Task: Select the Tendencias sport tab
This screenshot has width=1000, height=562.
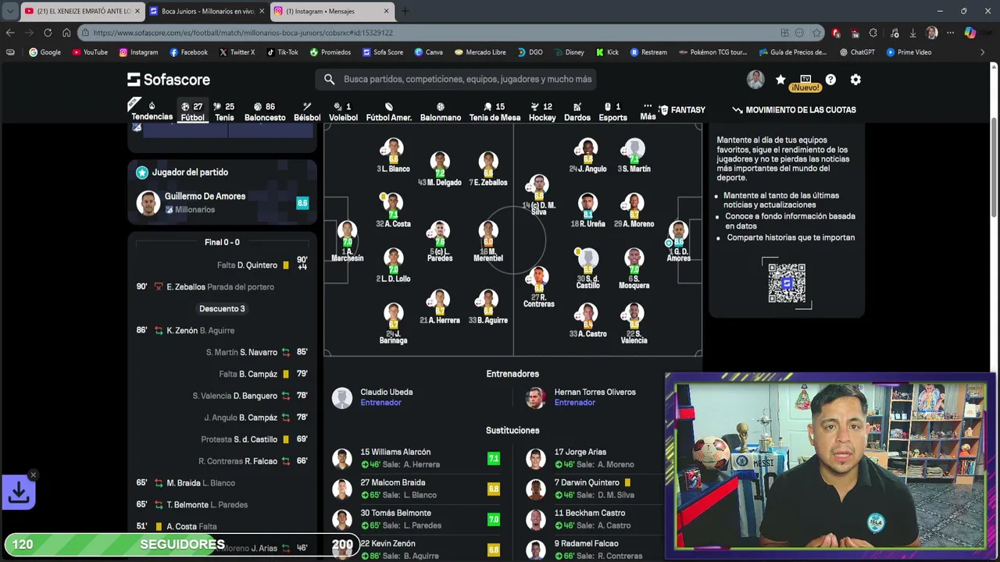Action: (x=152, y=112)
